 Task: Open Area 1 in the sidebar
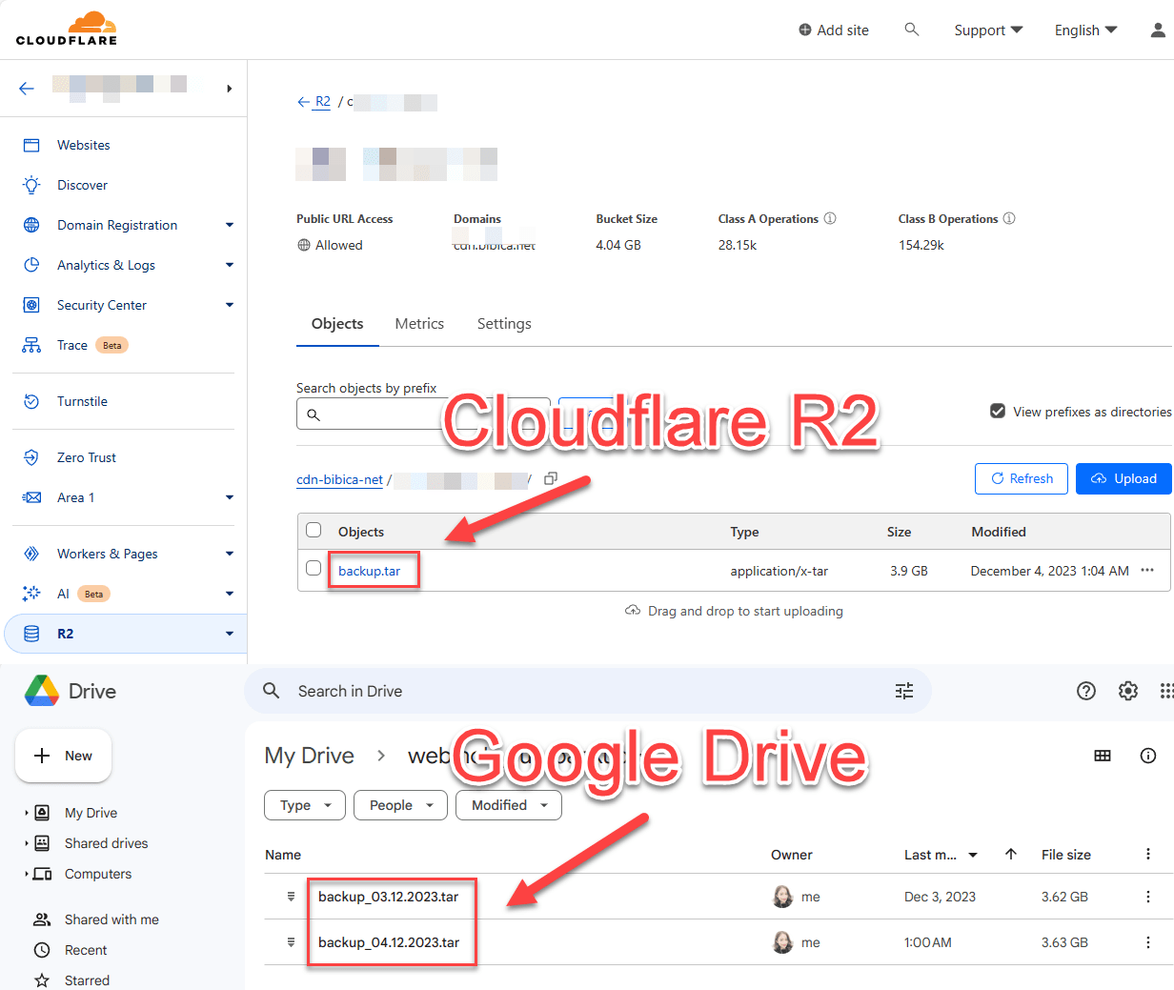pos(75,497)
